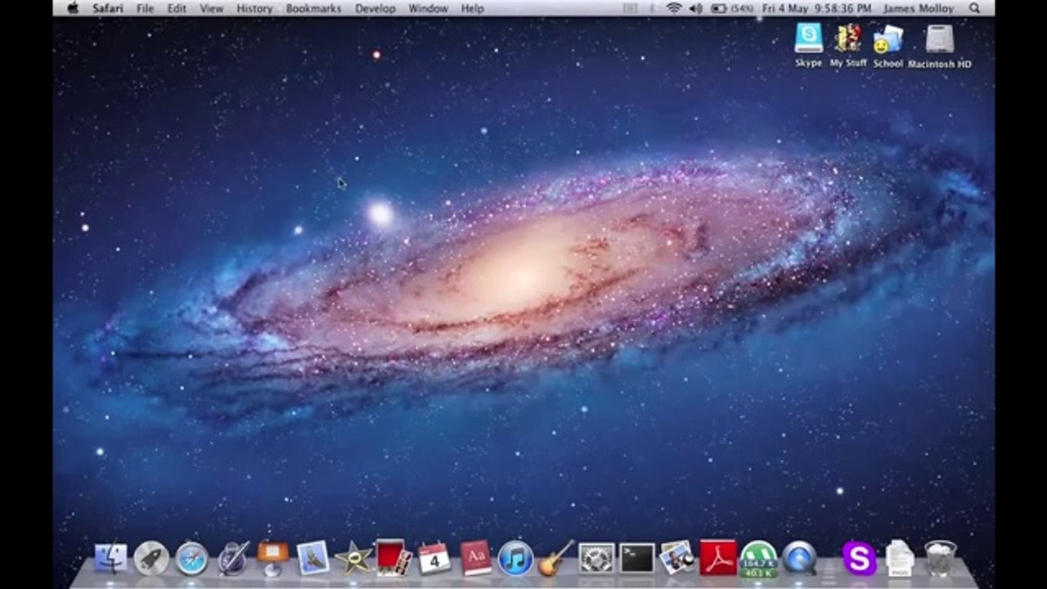Open the photos app next to Terminal
Image resolution: width=1047 pixels, height=589 pixels.
click(677, 558)
